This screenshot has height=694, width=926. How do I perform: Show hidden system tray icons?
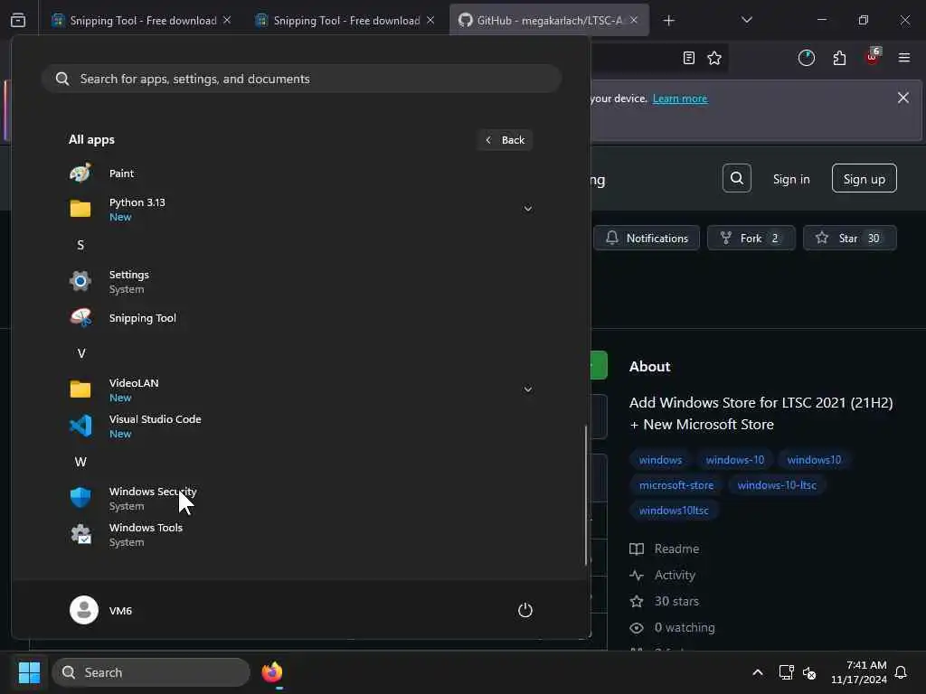[758, 672]
